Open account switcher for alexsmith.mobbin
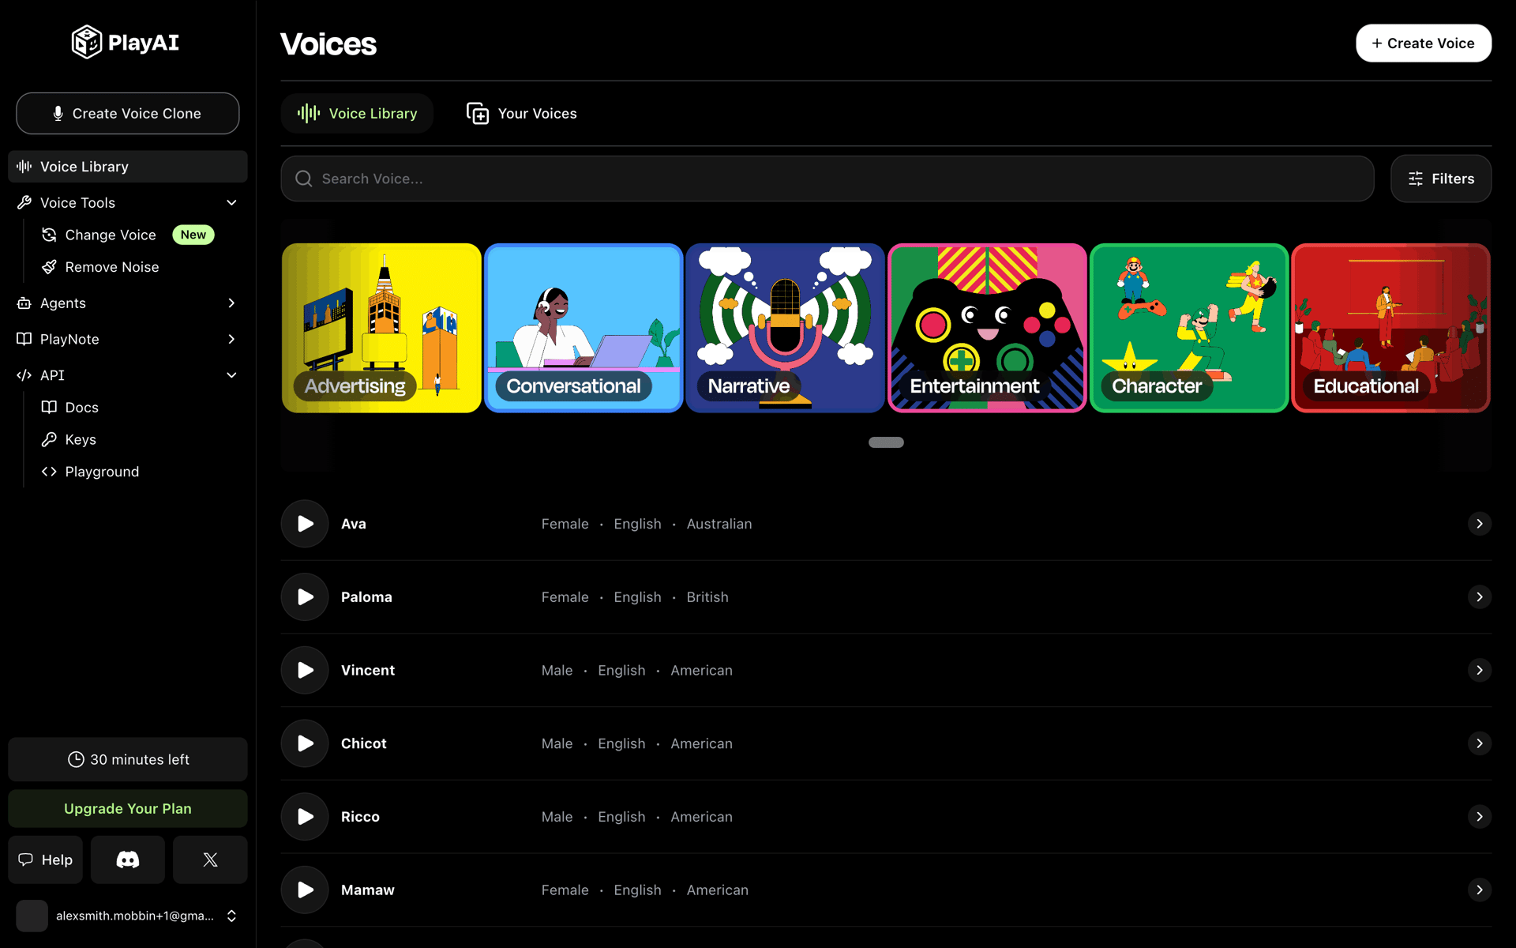The width and height of the screenshot is (1516, 948). click(231, 916)
